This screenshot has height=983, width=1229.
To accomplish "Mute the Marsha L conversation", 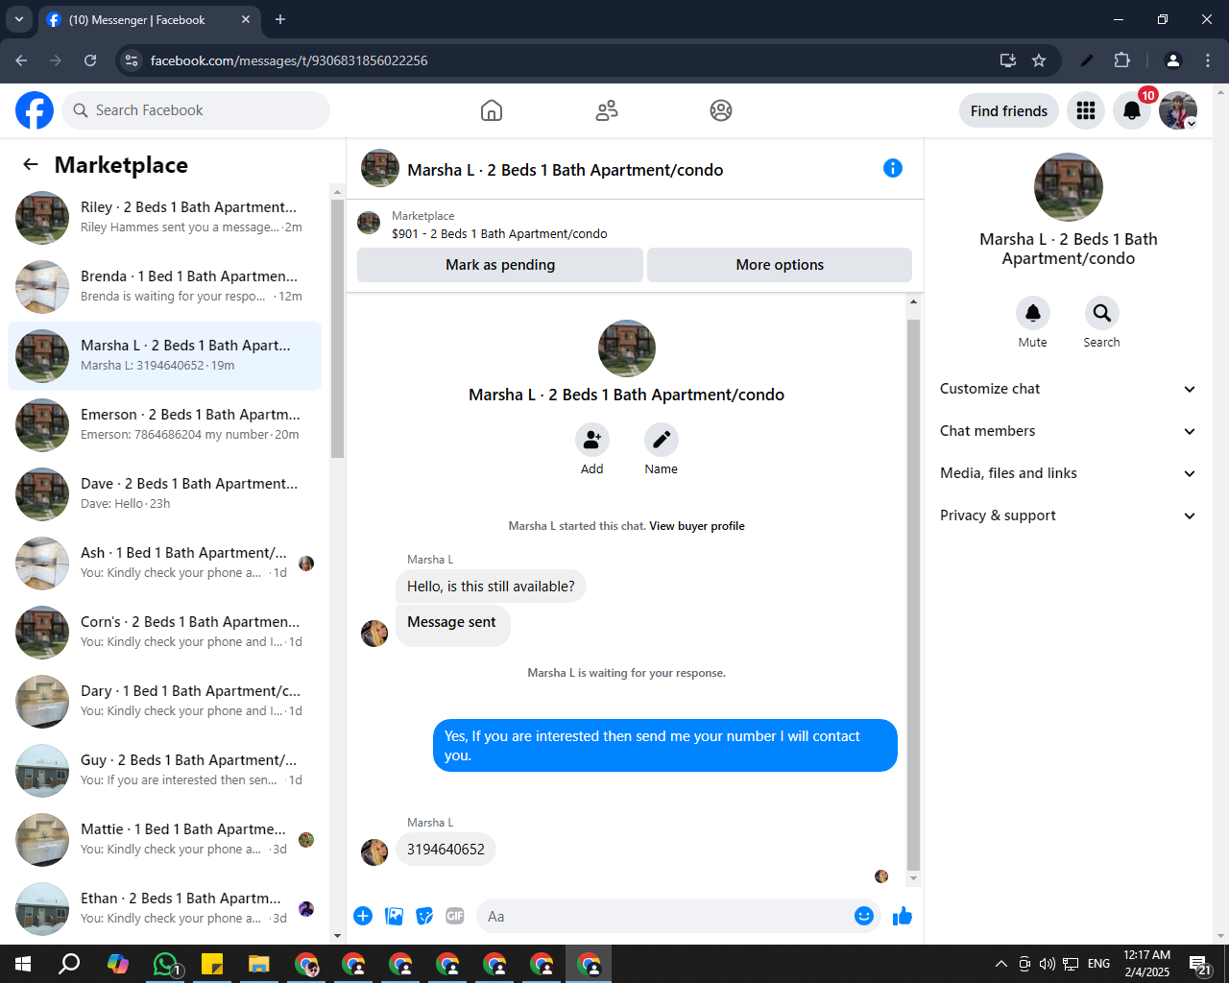I will 1033,313.
